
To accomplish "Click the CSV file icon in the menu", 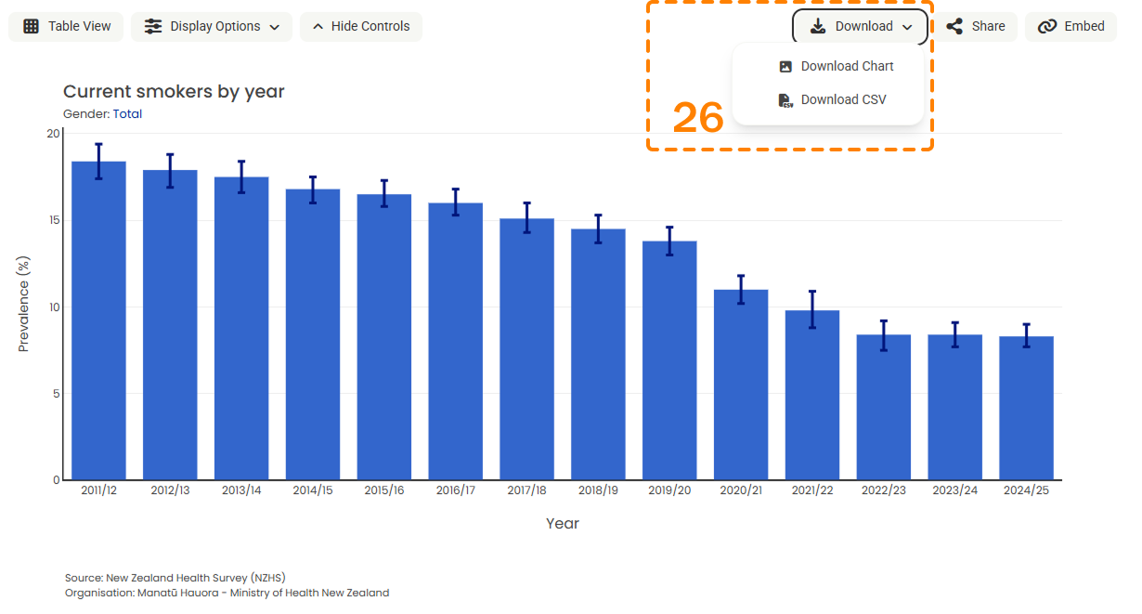I will coord(785,100).
